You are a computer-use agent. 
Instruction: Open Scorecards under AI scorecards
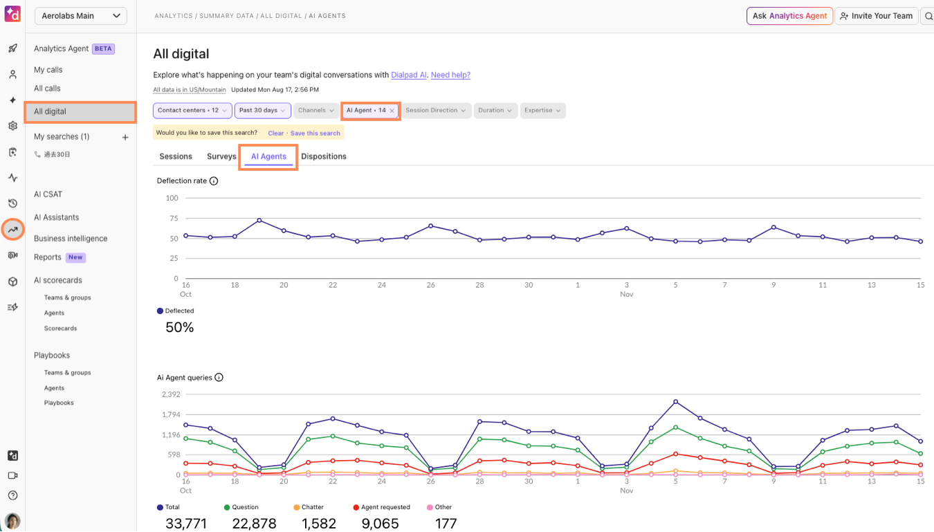coord(60,329)
